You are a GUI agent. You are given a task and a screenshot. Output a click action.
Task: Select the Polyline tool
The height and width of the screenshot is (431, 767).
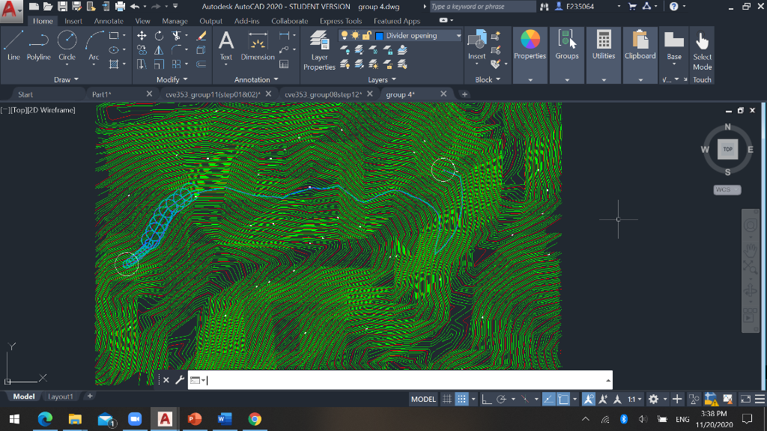pos(39,46)
